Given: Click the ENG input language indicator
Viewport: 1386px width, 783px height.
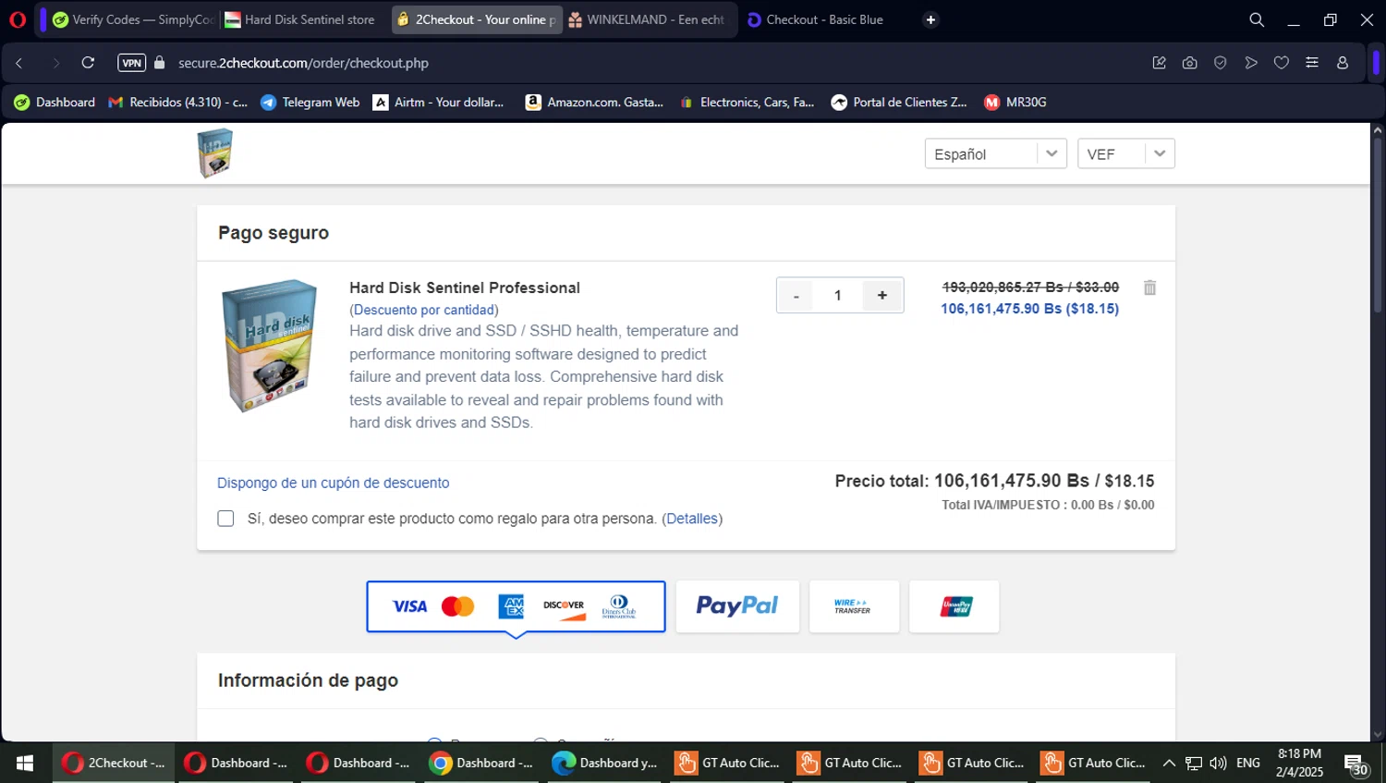Looking at the screenshot, I should 1248,763.
